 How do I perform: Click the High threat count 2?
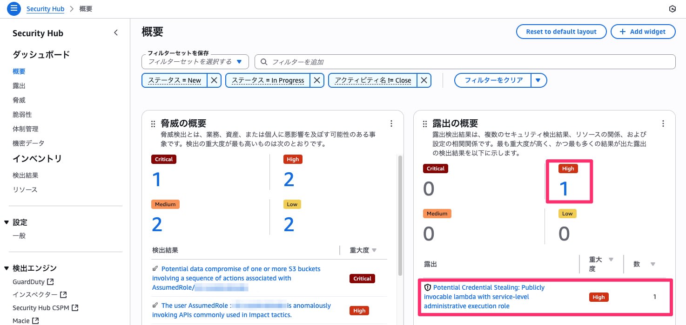289,179
